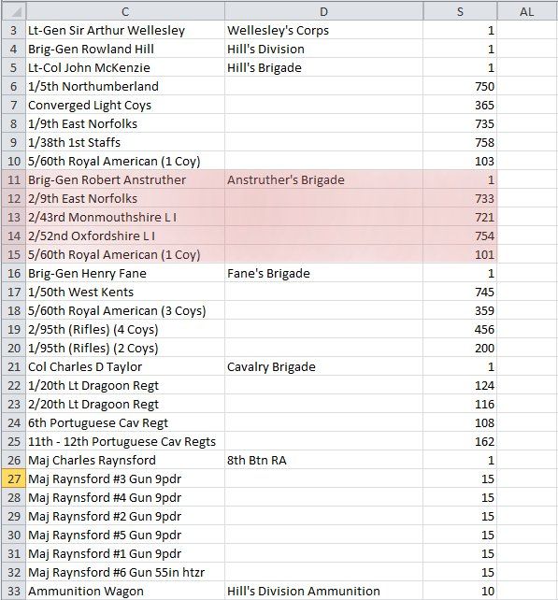This screenshot has width=558, height=600.
Task: Click the 2/43rd Monmouthshire L I cell
Action: point(125,218)
